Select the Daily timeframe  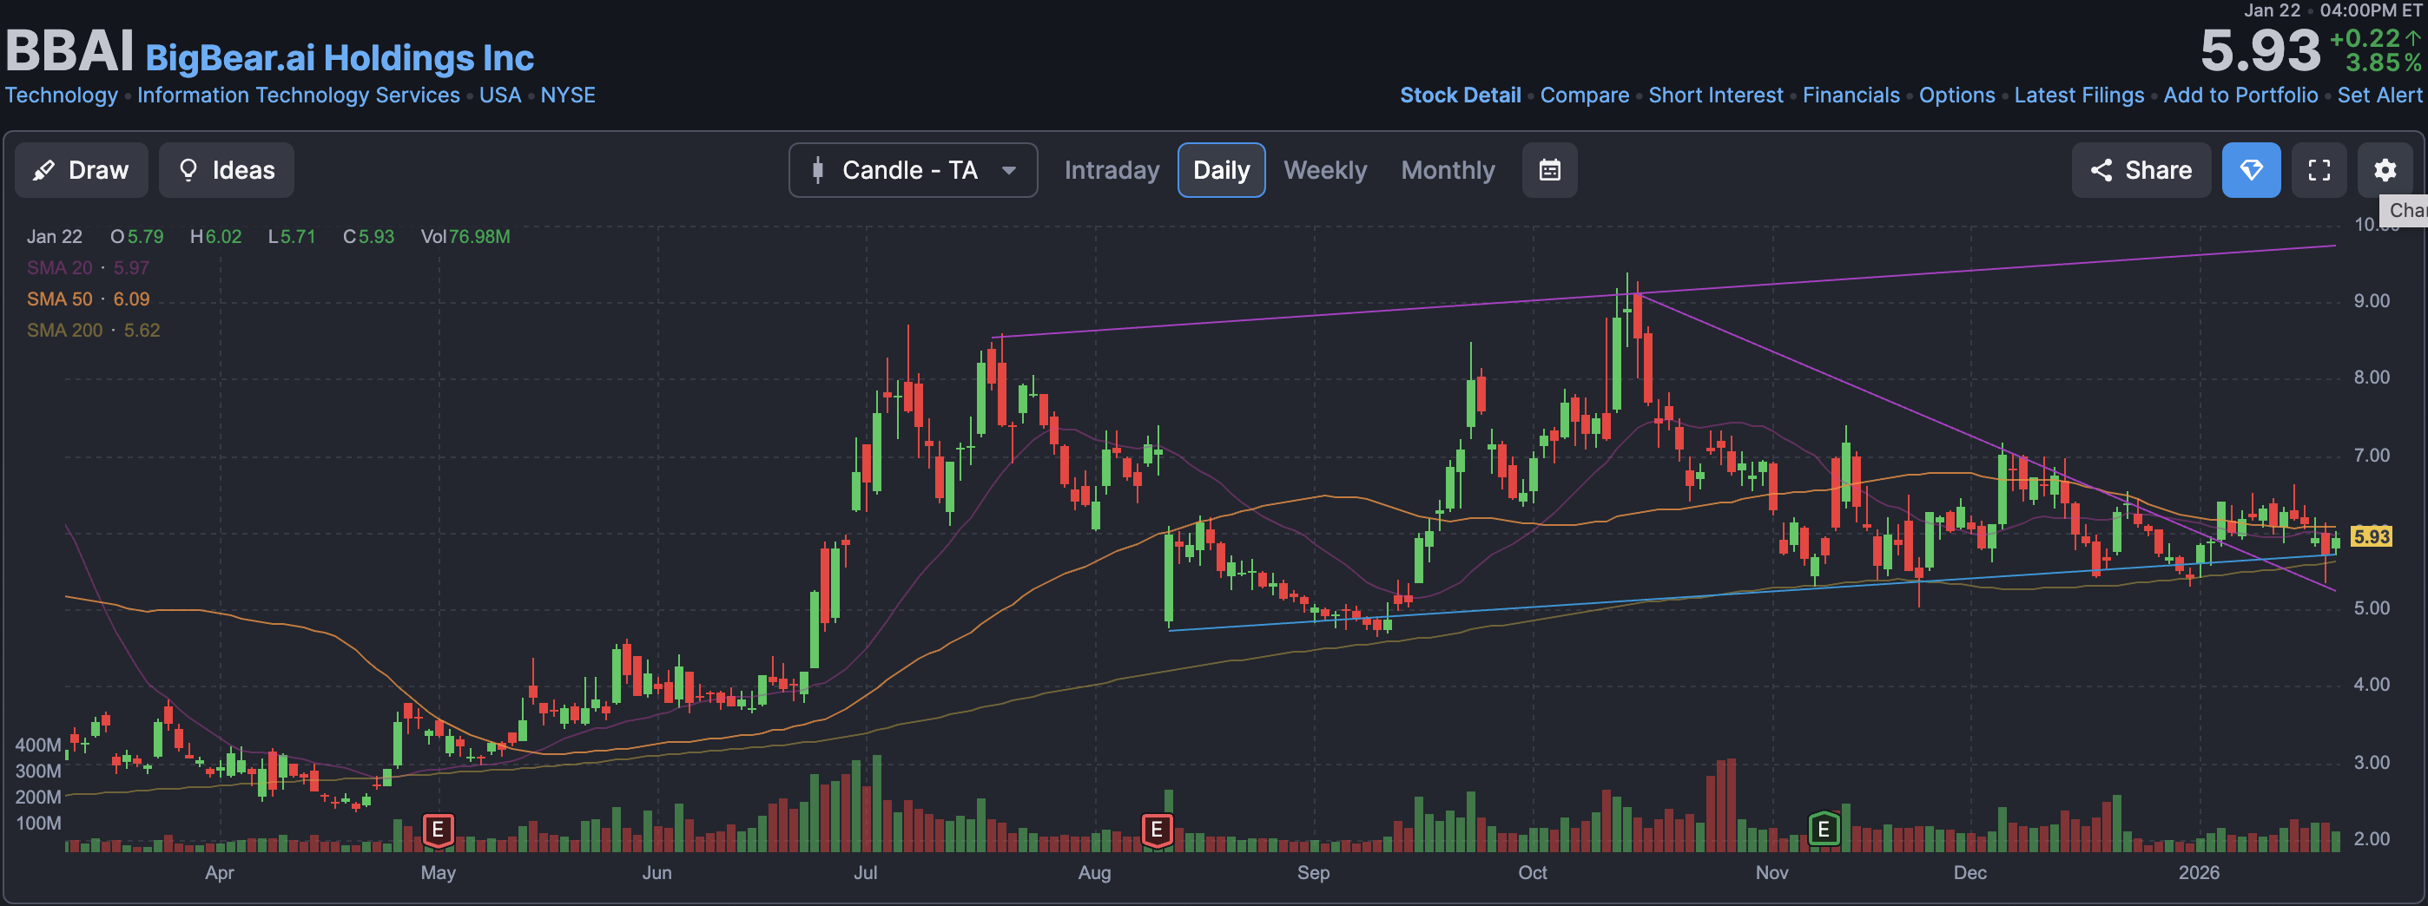point(1221,170)
